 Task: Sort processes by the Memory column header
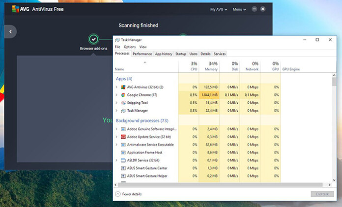coord(209,66)
